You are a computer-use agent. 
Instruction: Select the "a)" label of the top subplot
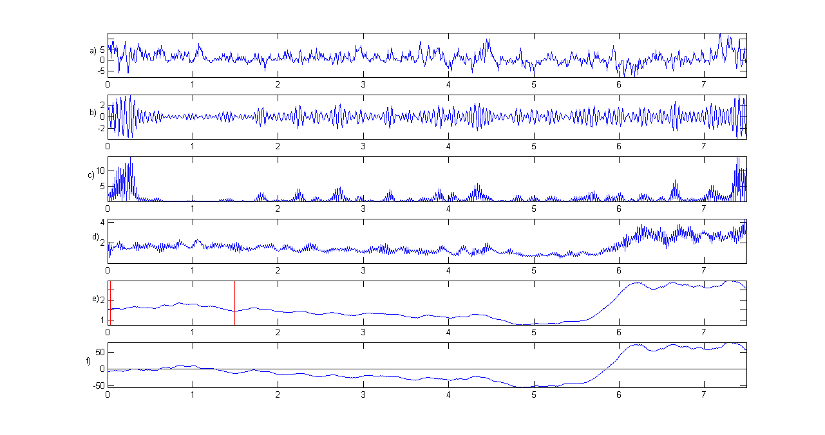93,50
